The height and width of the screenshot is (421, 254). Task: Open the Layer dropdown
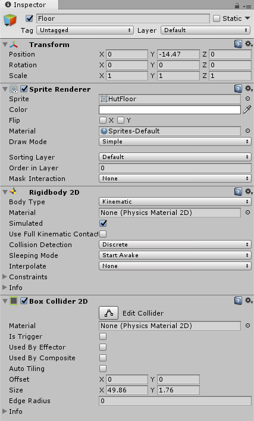[x=205, y=30]
